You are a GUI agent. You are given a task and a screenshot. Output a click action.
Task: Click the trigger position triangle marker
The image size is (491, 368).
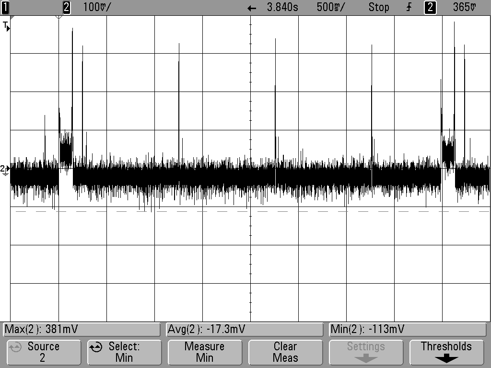(58, 17)
